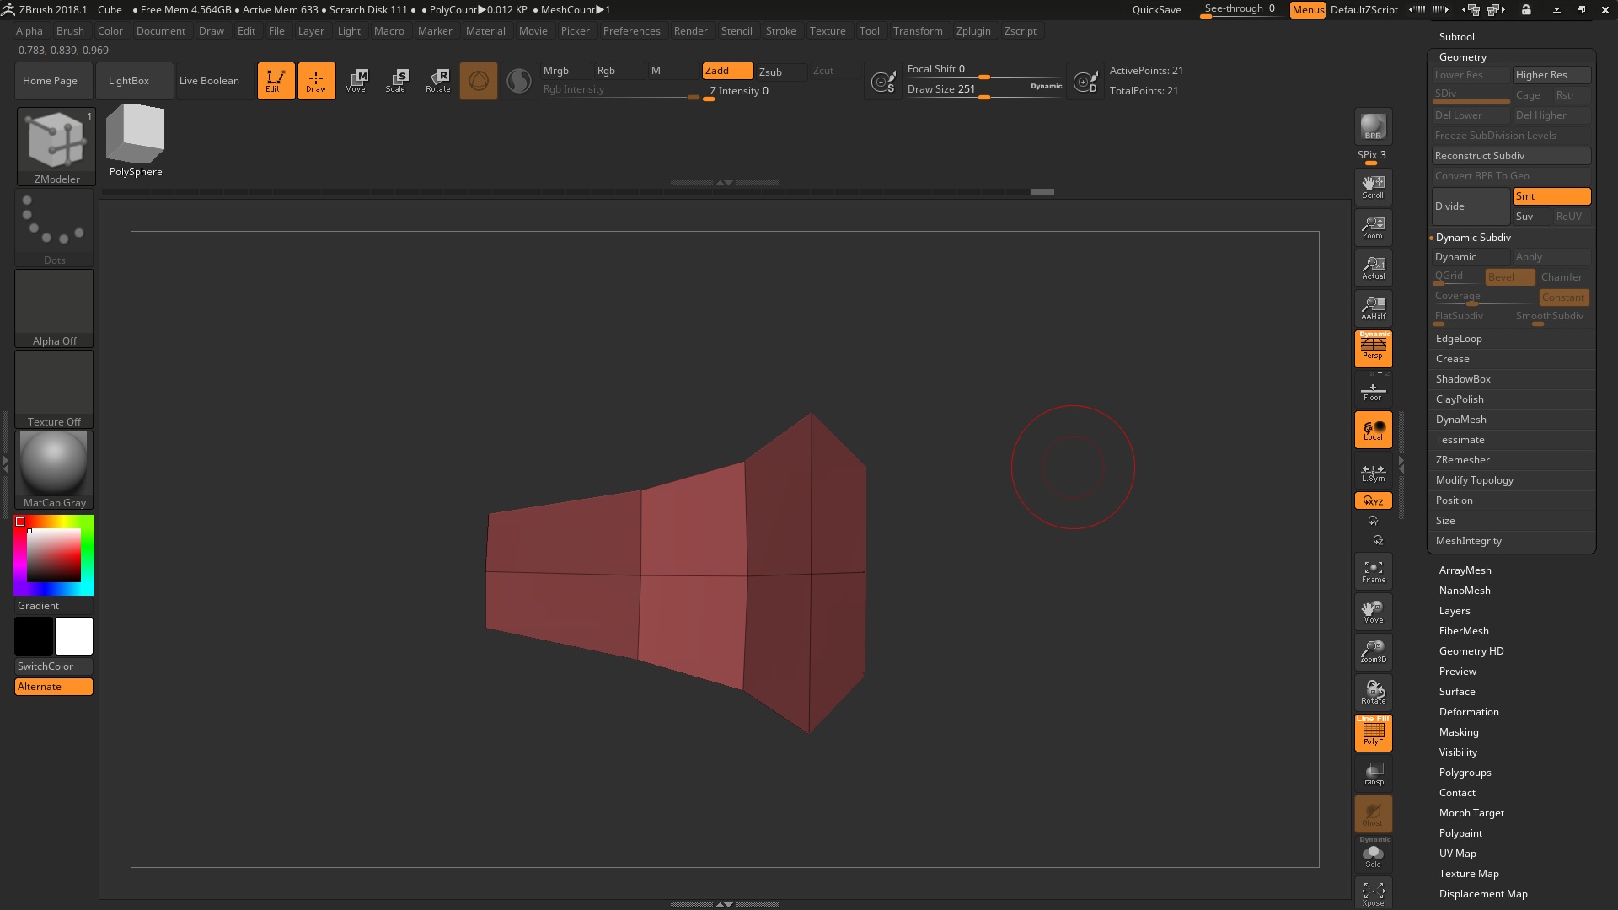This screenshot has width=1618, height=910.
Task: Click the Zoom canvas icon
Action: tap(1373, 227)
